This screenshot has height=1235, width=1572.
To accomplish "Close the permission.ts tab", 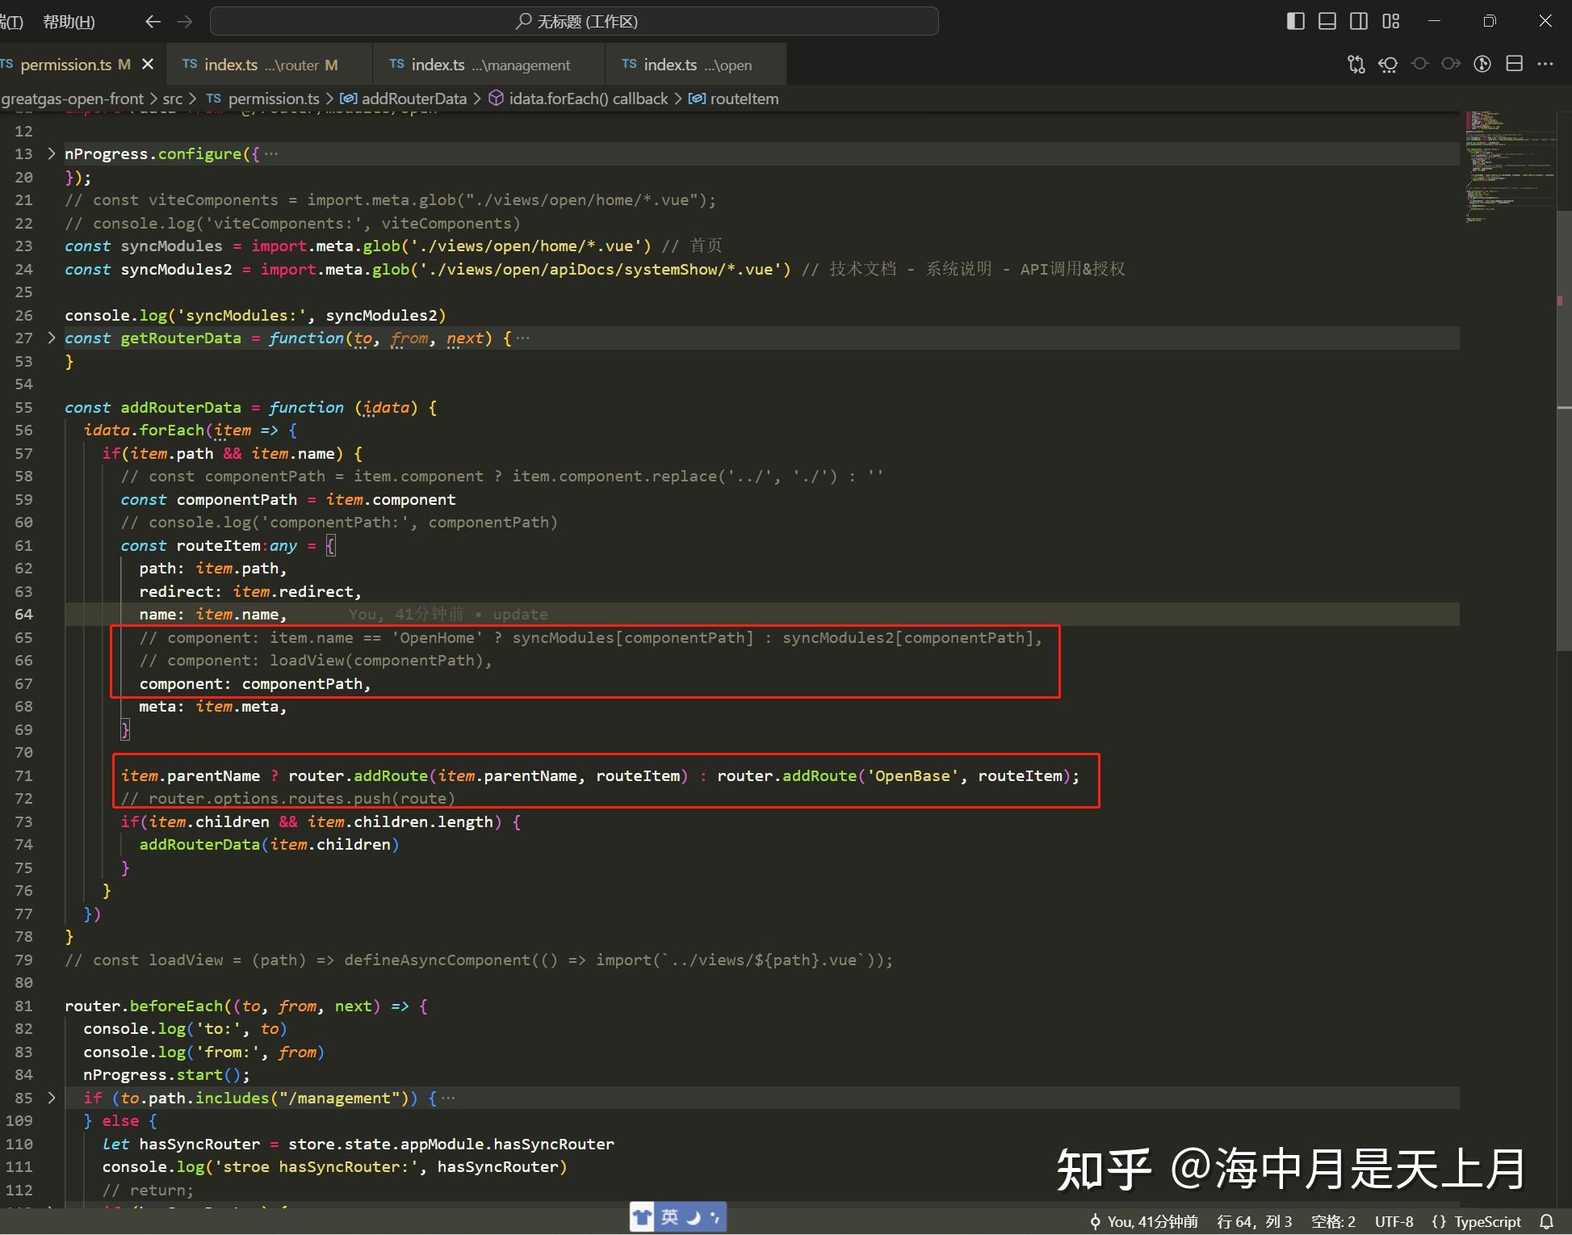I will (x=148, y=64).
